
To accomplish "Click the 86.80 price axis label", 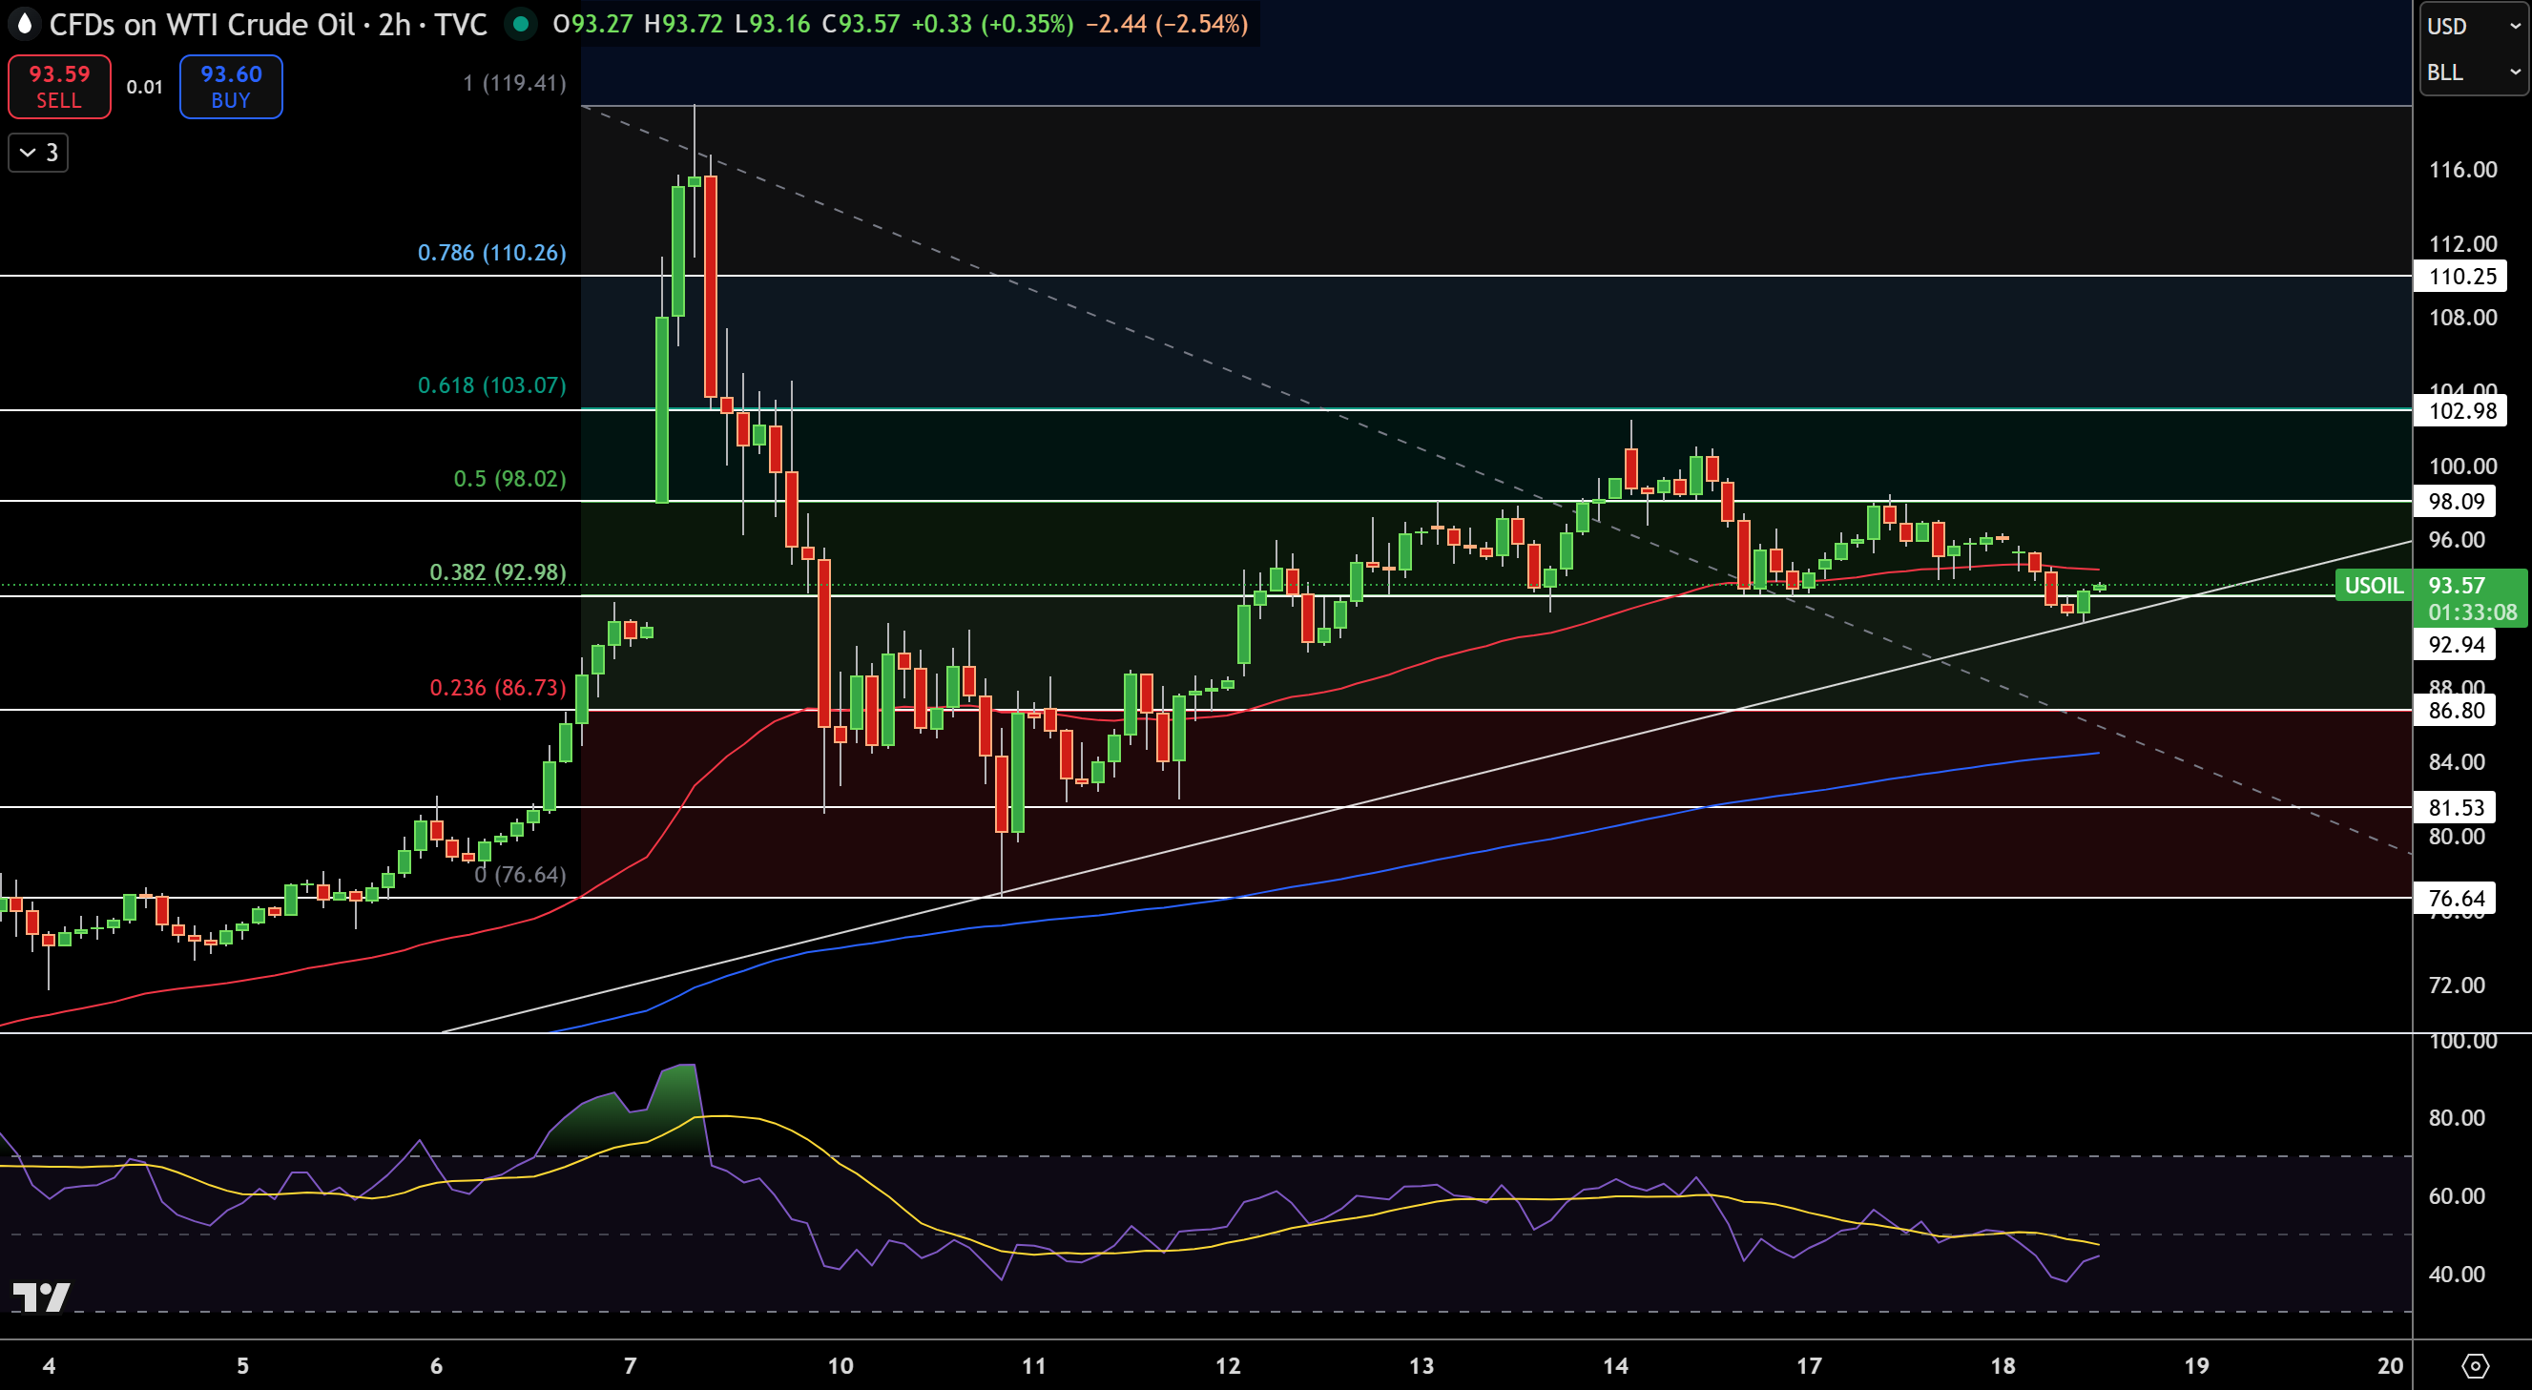I will point(2455,711).
